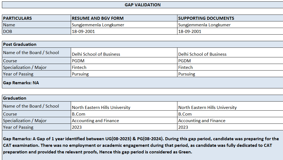Click the Post Graduation section header
283x160 pixels.
(x=20, y=44)
